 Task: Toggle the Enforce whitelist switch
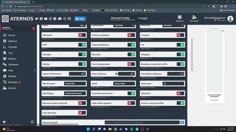pos(131,35)
